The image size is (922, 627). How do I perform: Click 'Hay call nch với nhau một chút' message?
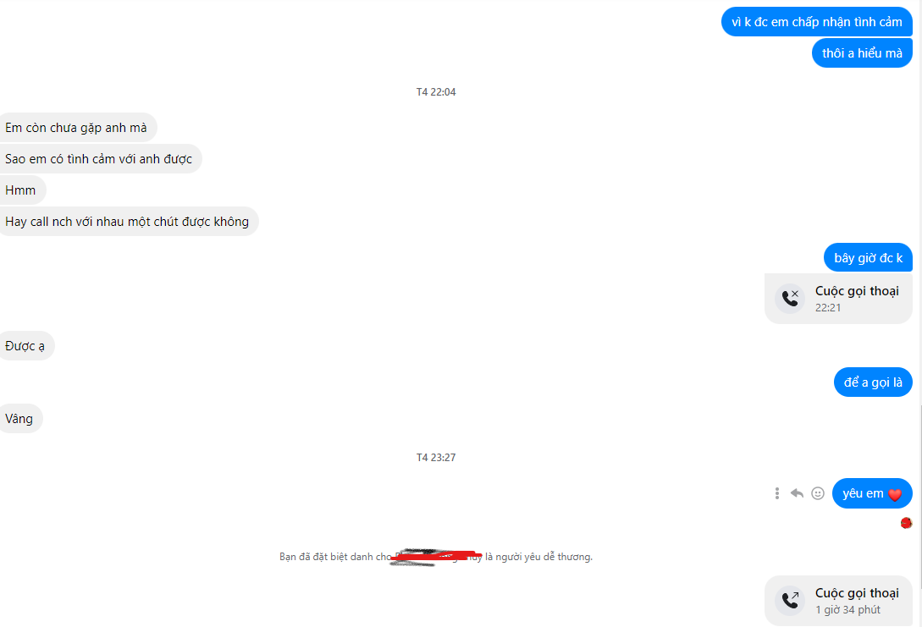(x=128, y=222)
